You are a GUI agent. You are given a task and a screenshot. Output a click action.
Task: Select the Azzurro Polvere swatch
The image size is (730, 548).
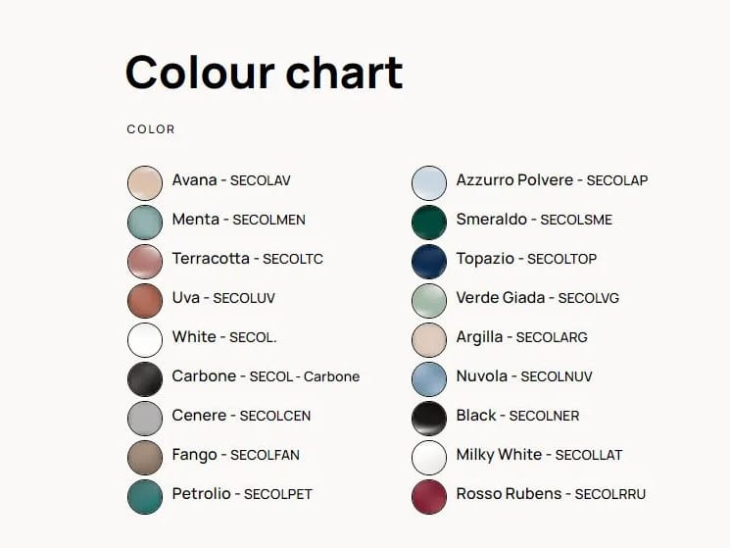pyautogui.click(x=429, y=183)
